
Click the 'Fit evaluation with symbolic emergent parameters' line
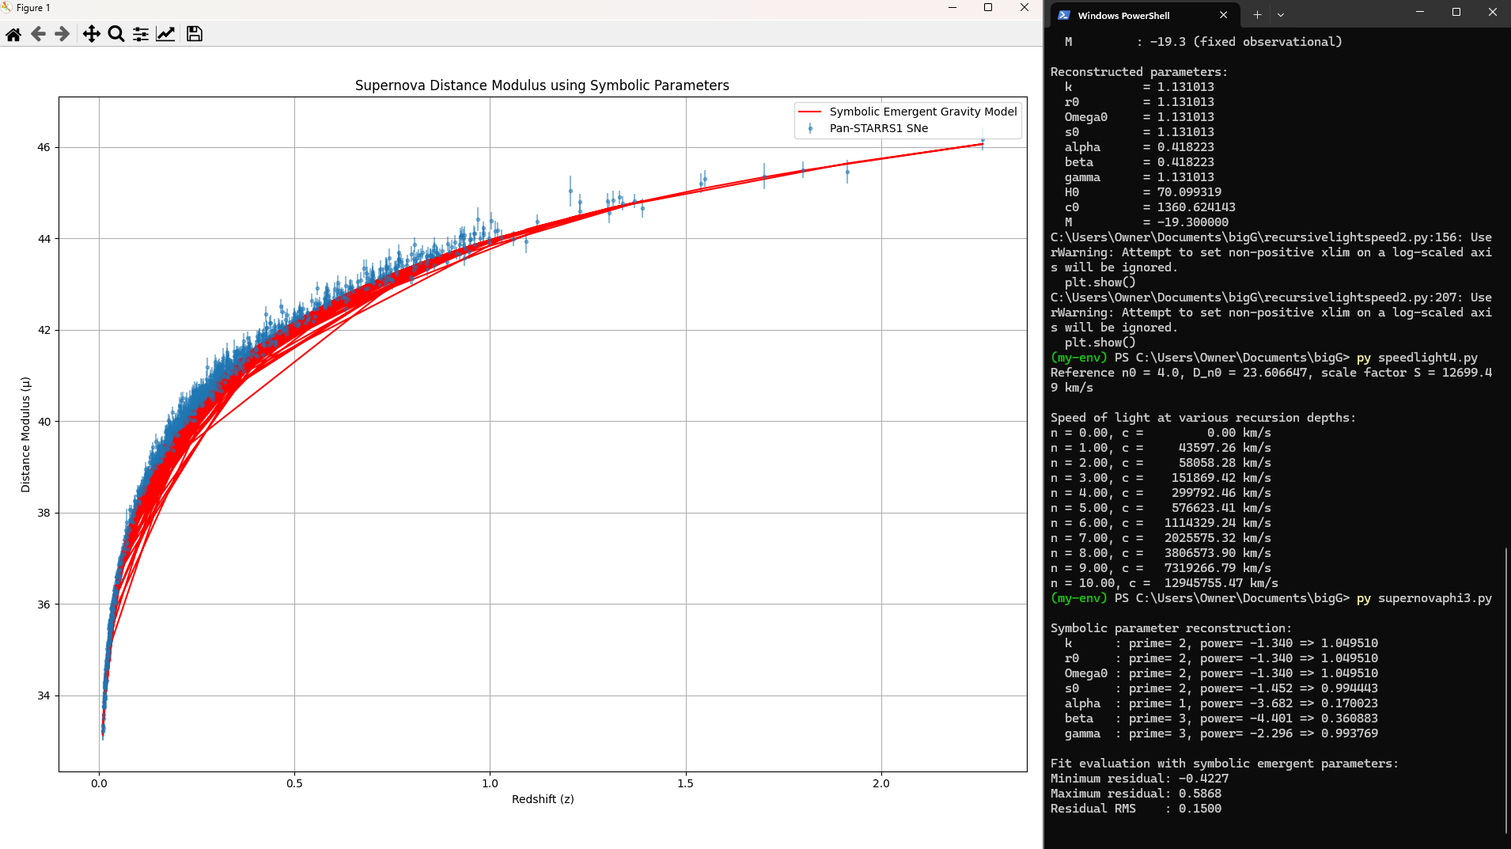(x=1224, y=764)
